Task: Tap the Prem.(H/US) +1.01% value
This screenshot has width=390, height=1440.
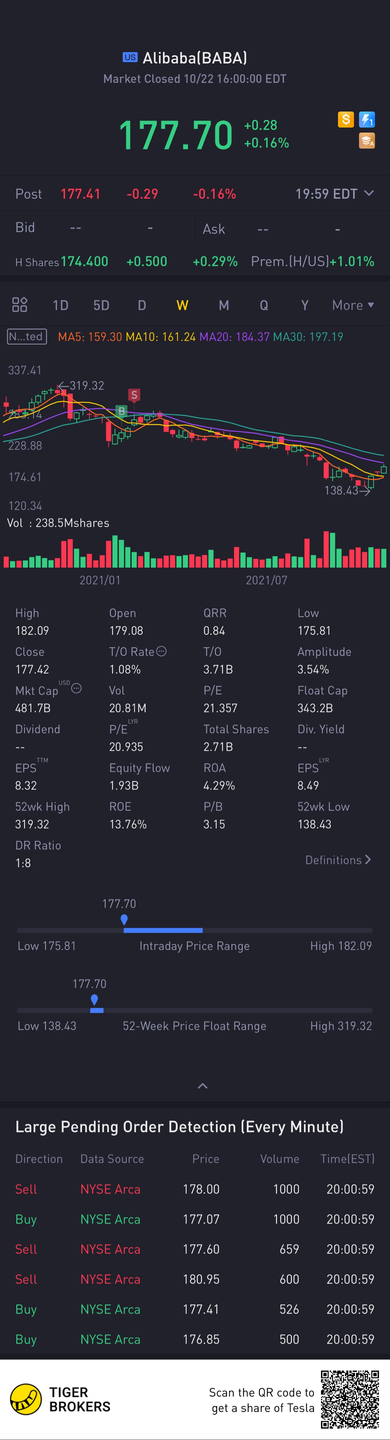Action: [x=352, y=261]
